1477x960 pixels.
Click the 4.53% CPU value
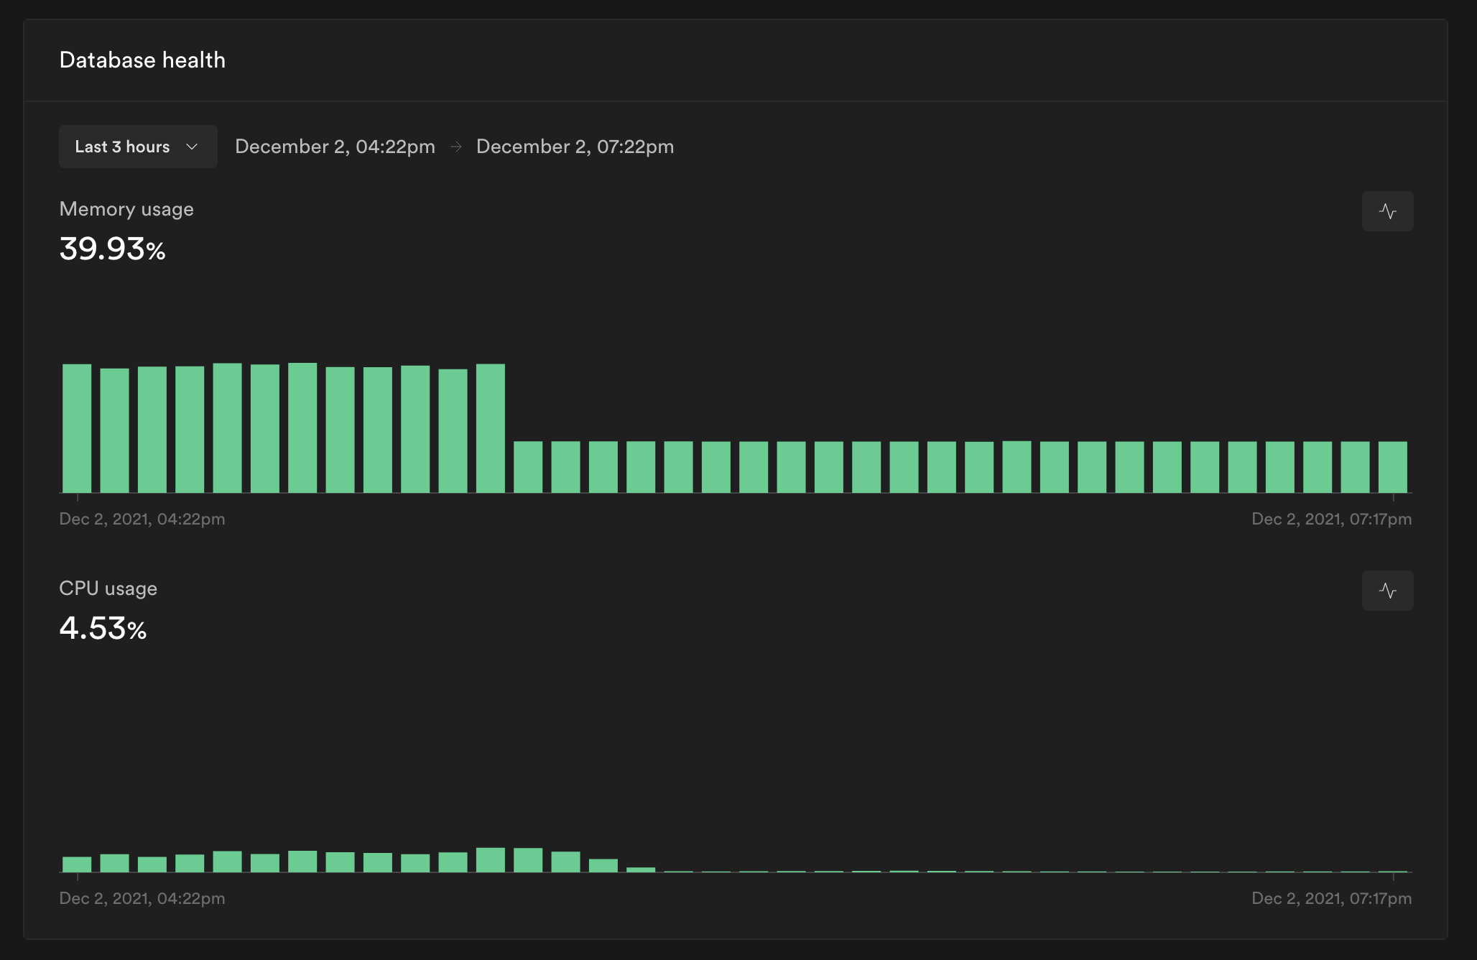pos(103,628)
